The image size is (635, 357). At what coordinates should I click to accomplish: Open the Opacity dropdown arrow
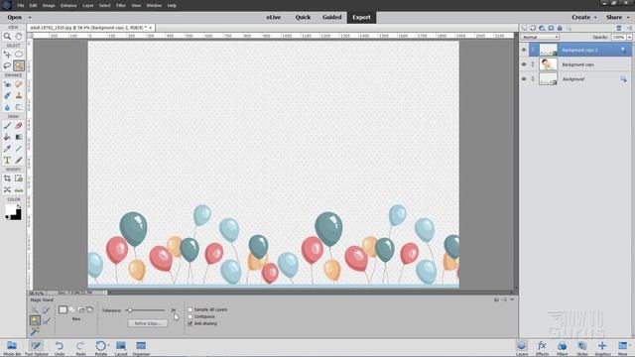tap(629, 37)
